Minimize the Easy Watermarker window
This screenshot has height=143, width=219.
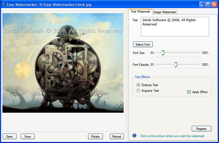(202, 5)
